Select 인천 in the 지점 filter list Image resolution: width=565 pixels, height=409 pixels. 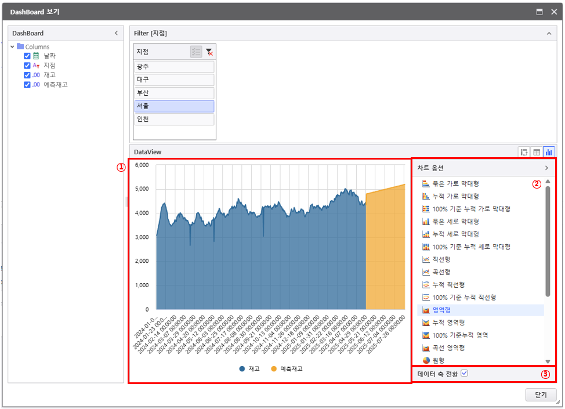(x=174, y=120)
